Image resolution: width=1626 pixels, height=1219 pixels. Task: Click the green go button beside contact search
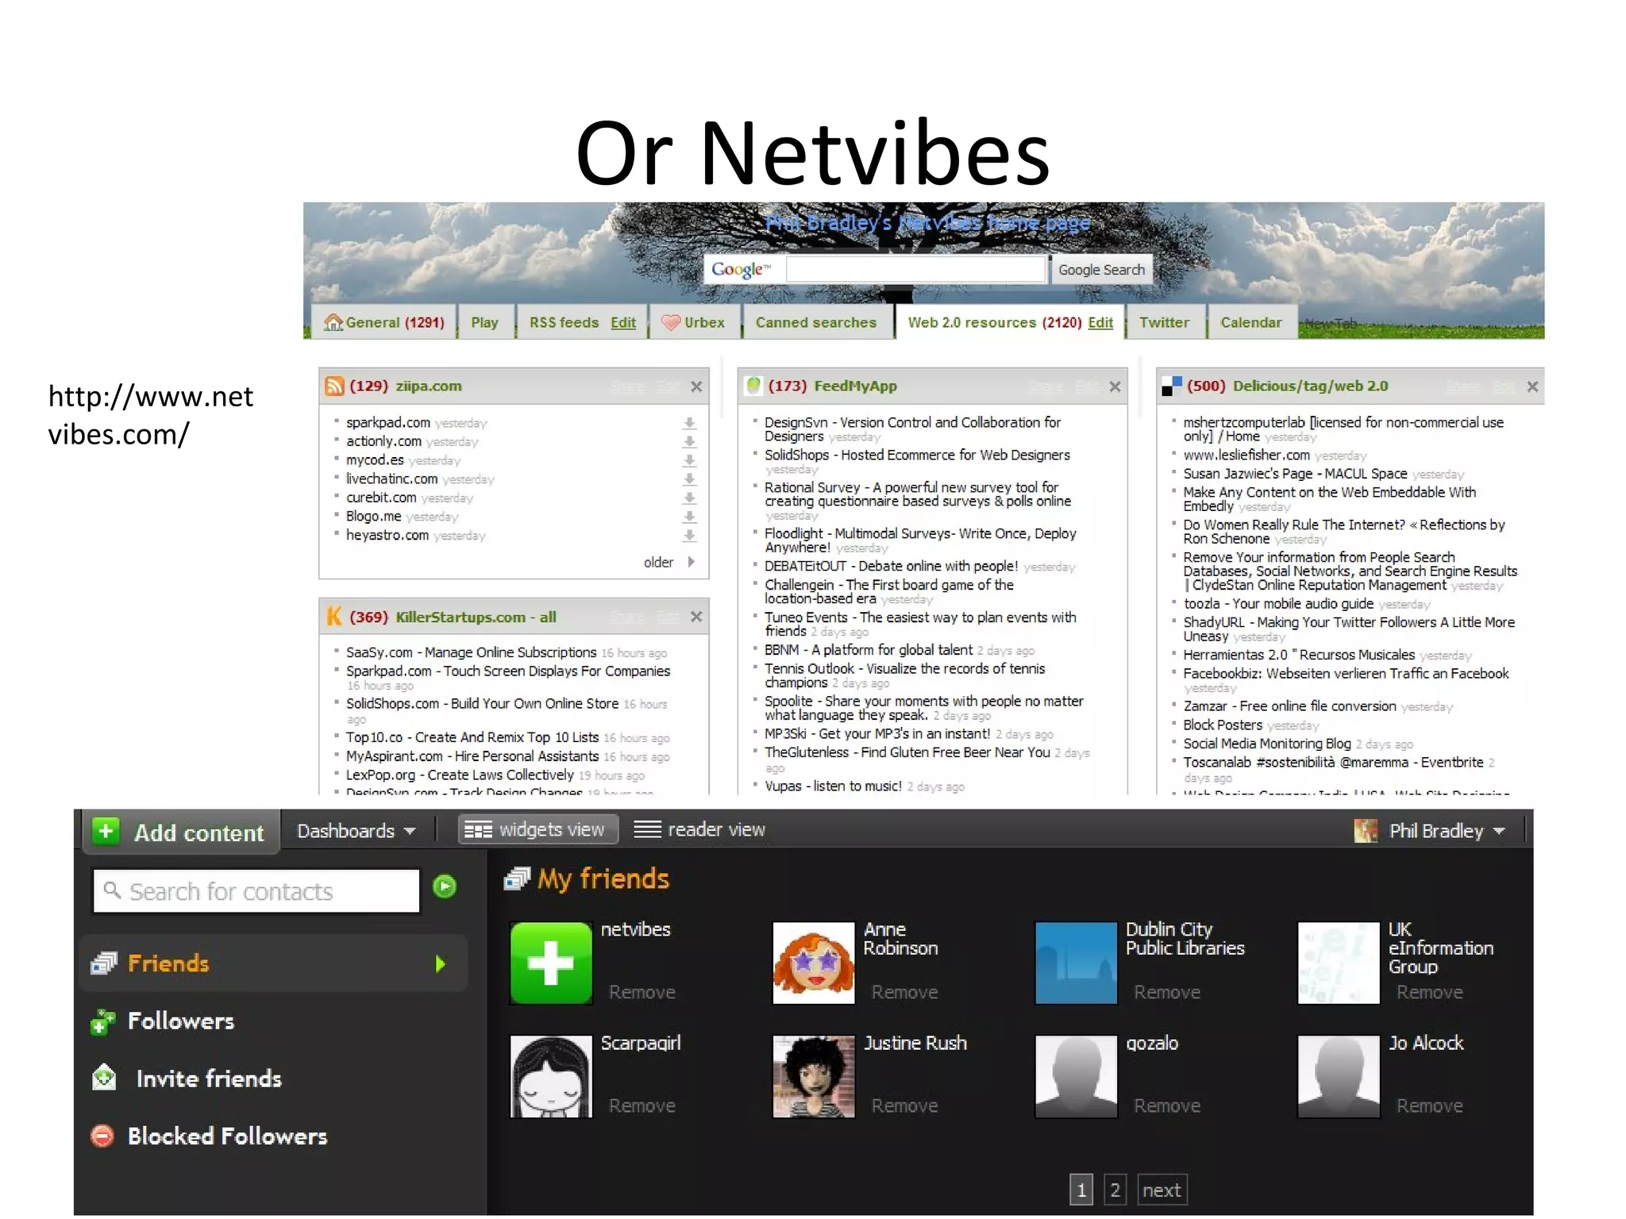coord(445,886)
